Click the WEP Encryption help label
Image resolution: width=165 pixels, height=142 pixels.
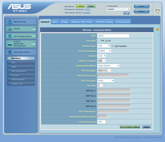(x=89, y=81)
